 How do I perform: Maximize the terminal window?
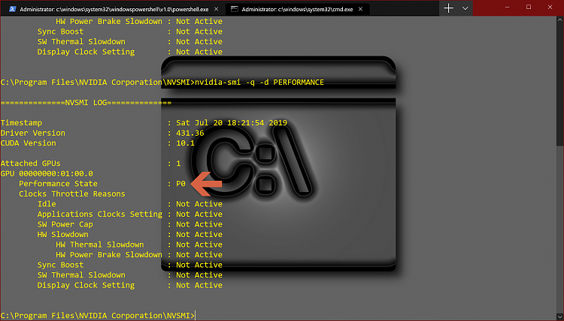click(529, 7)
